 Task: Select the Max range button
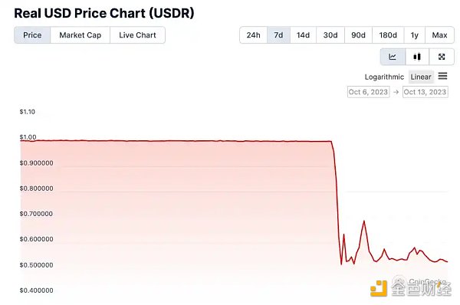(439, 35)
